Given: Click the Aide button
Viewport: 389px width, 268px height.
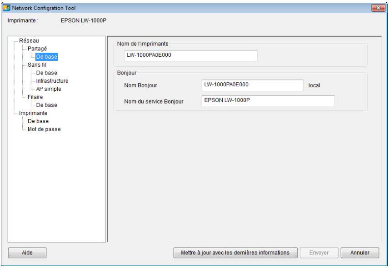Looking at the screenshot, I should [x=27, y=253].
